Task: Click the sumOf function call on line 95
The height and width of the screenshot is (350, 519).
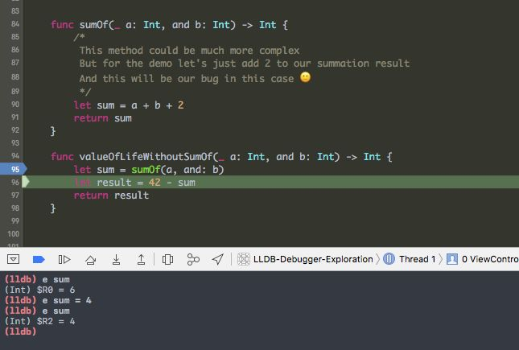Action: pyautogui.click(x=146, y=170)
